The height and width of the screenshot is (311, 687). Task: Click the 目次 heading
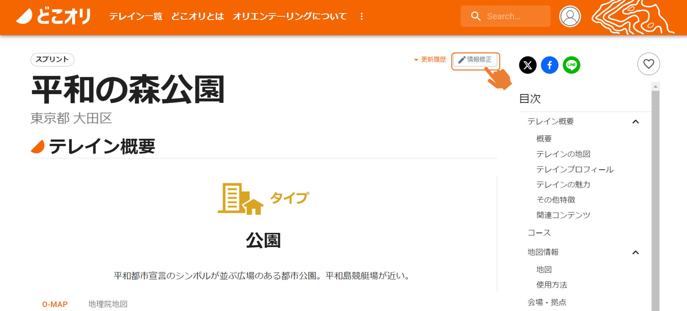pyautogui.click(x=530, y=99)
